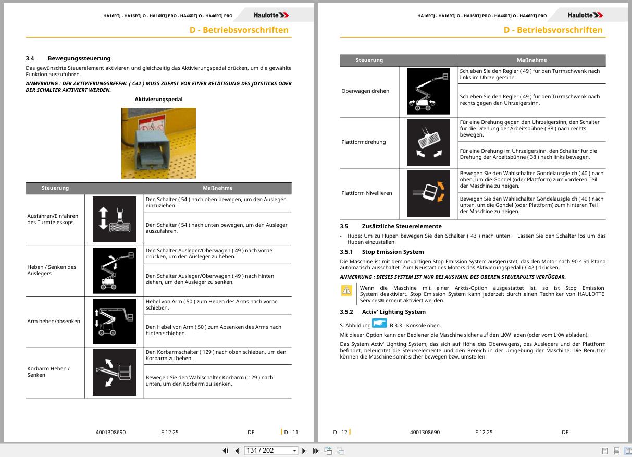
Task: Click the B 3.3 - Konsole oben reference
Action: point(415,325)
